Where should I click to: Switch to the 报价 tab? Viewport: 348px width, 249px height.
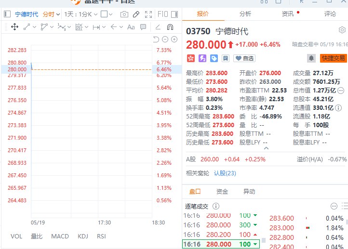point(203,14)
